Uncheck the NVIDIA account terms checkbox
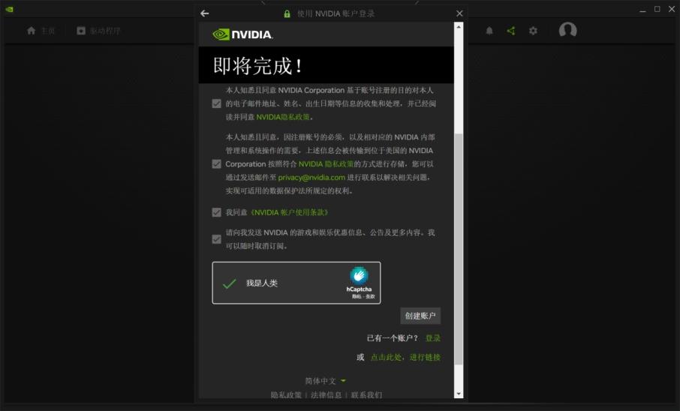This screenshot has height=411, width=680. [x=217, y=213]
